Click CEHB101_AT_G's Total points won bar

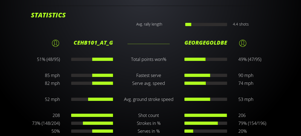(x=92, y=59)
